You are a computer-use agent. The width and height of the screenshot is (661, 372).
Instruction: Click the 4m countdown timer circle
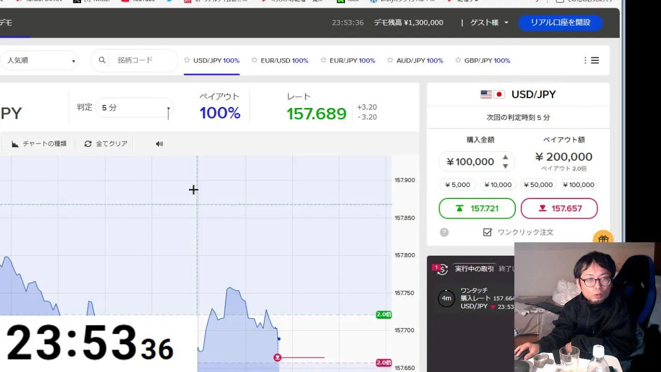[x=446, y=298]
